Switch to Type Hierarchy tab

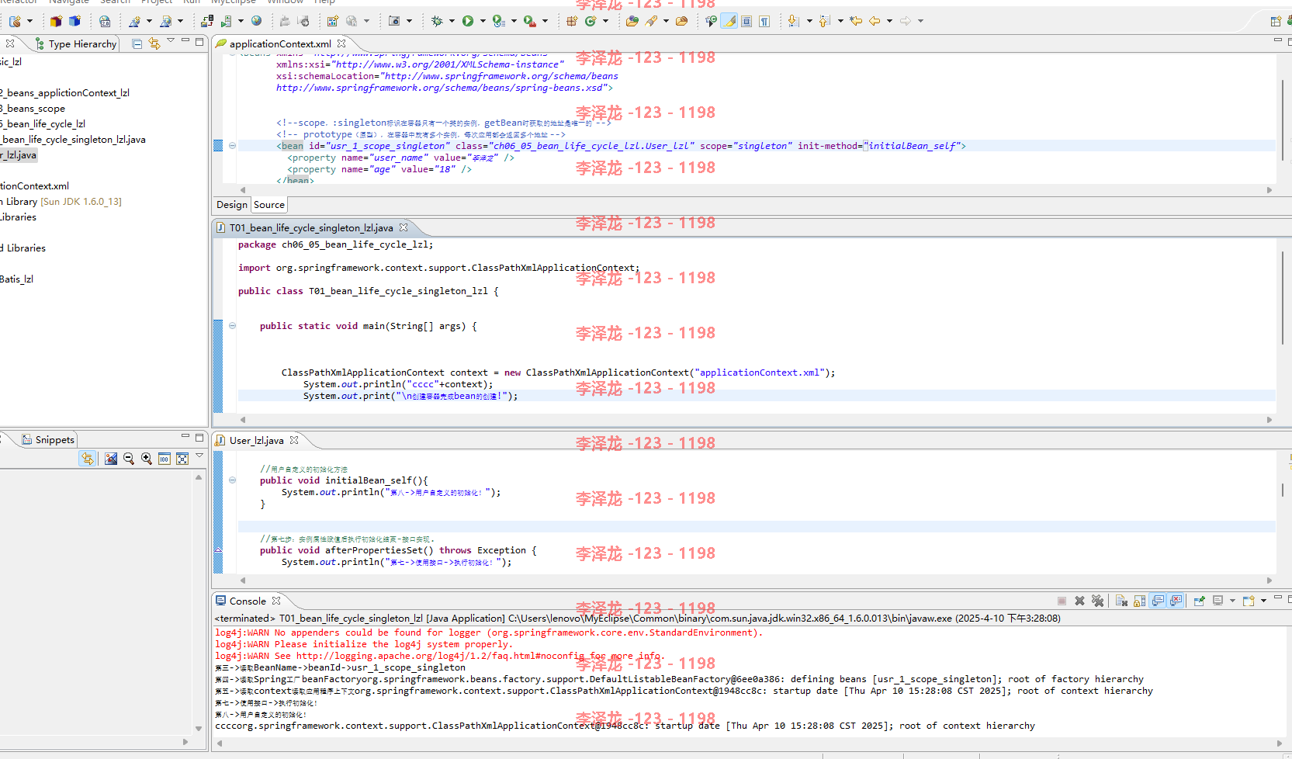pyautogui.click(x=77, y=44)
